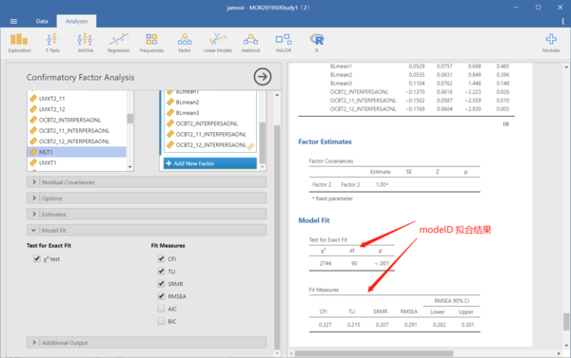This screenshot has width=571, height=358.
Task: Enable the AIC fit measure
Action: tap(161, 309)
